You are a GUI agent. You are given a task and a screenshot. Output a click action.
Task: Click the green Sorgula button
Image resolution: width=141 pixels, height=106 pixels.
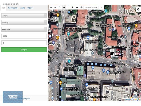click(24, 50)
